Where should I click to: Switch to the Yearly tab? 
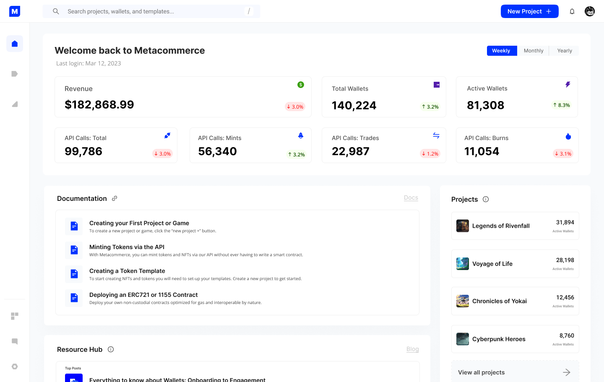click(565, 51)
